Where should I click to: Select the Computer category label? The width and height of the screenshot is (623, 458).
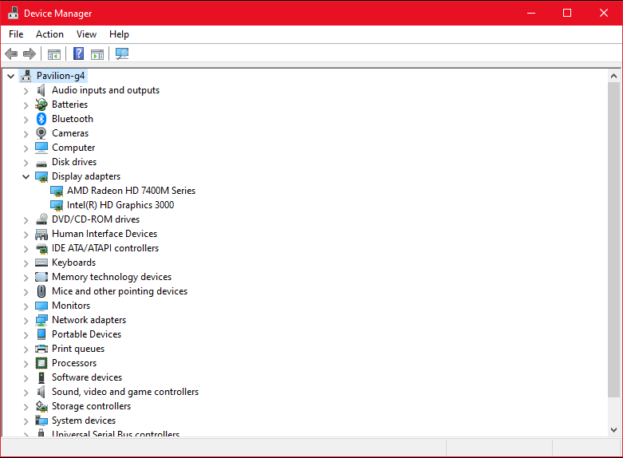[x=73, y=148]
